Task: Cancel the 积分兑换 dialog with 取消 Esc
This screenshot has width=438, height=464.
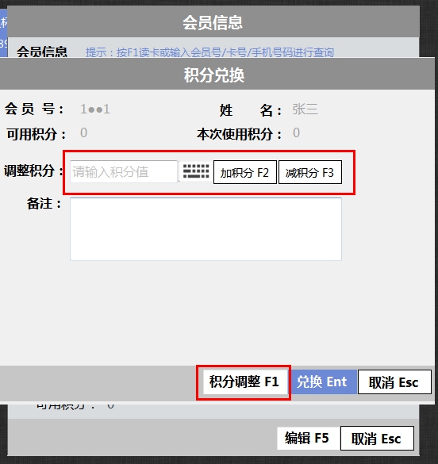Action: 394,382
